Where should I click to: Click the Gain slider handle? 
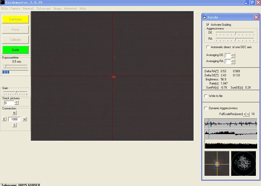point(16,92)
